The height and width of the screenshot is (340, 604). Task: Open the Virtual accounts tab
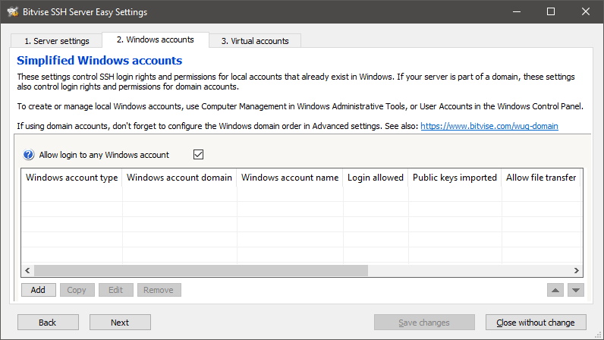255,41
